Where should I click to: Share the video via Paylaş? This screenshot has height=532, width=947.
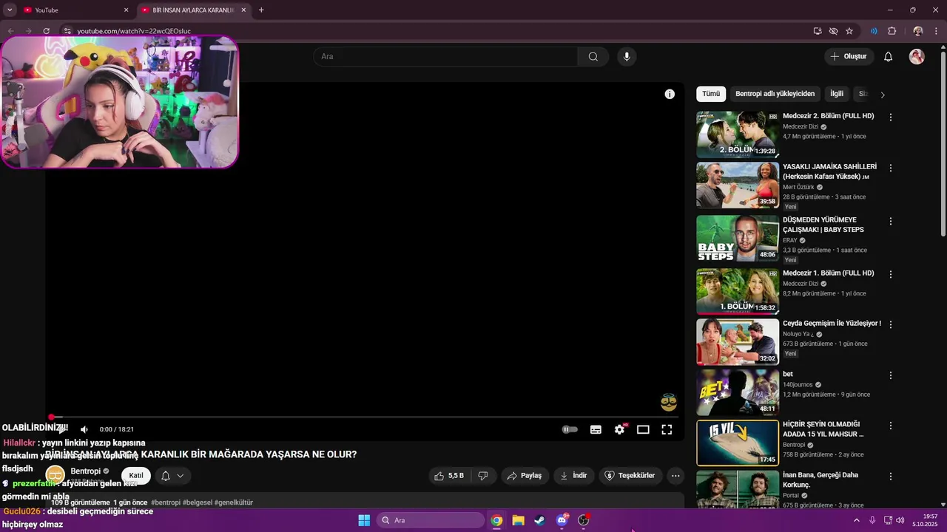525,476
